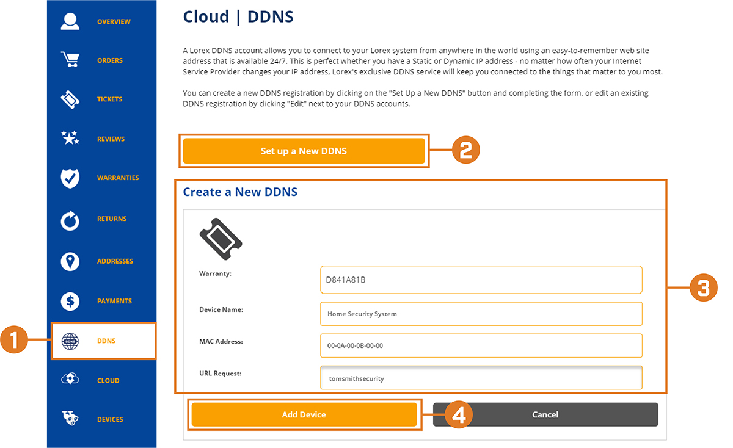Open the Warranties shield checkmark icon

coord(70,178)
